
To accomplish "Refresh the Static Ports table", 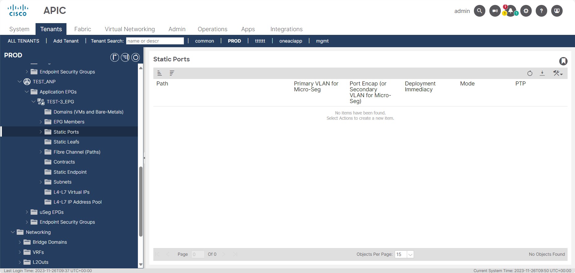I will point(530,73).
